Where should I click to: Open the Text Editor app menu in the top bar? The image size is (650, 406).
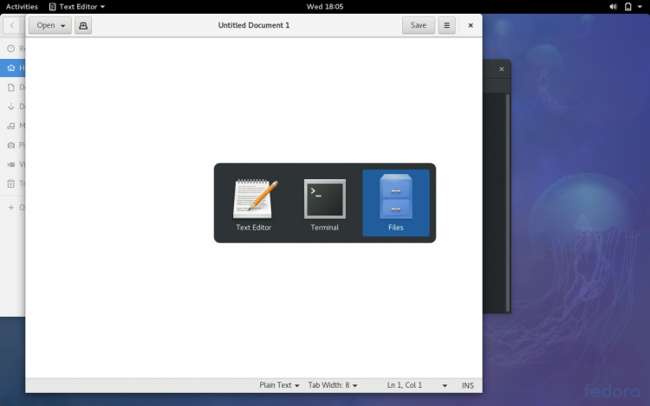coord(76,6)
